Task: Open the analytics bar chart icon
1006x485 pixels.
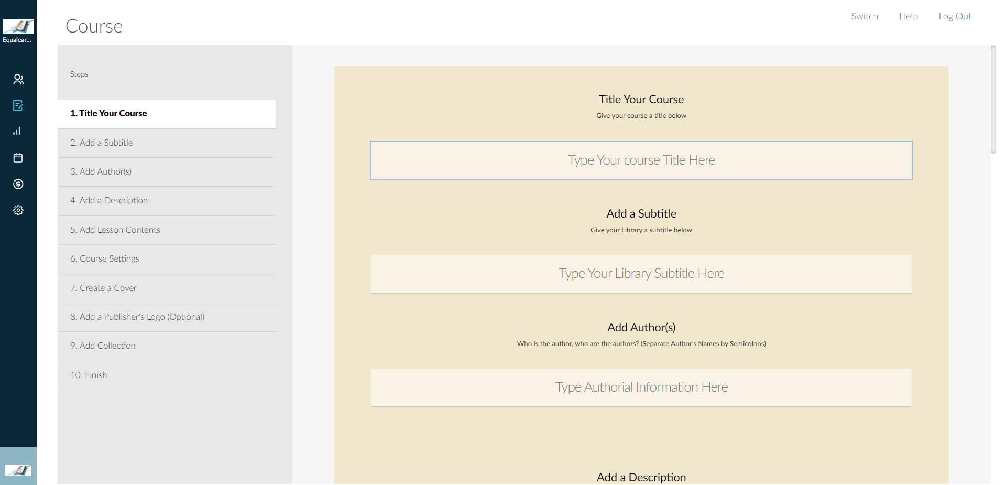Action: tap(17, 131)
